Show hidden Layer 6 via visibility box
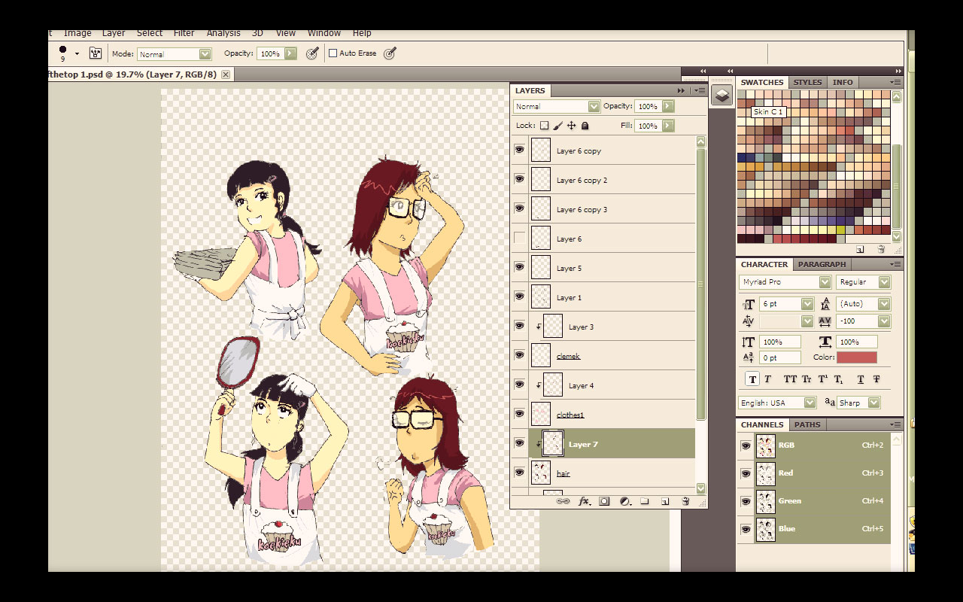The image size is (963, 602). [519, 239]
